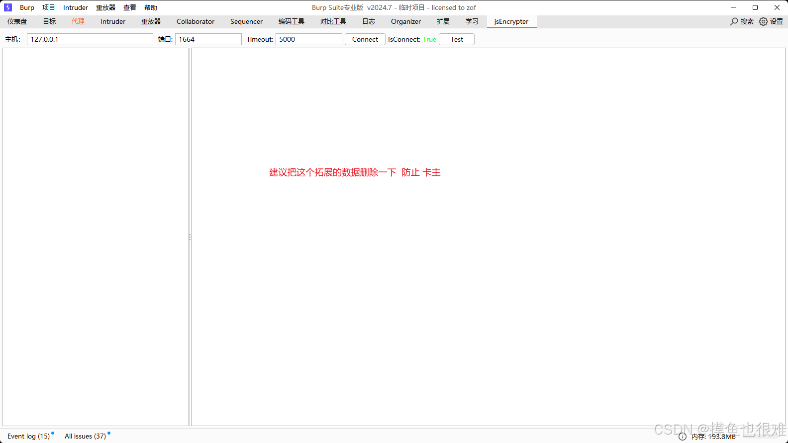Click the 内存 193.8MB status text
This screenshot has height=443, width=788.
click(x=713, y=437)
